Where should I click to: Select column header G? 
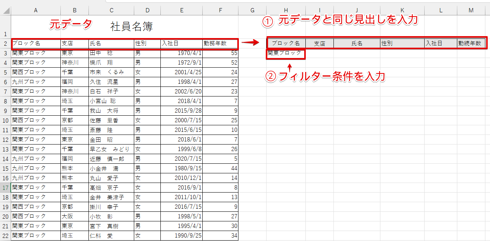(x=252, y=10)
